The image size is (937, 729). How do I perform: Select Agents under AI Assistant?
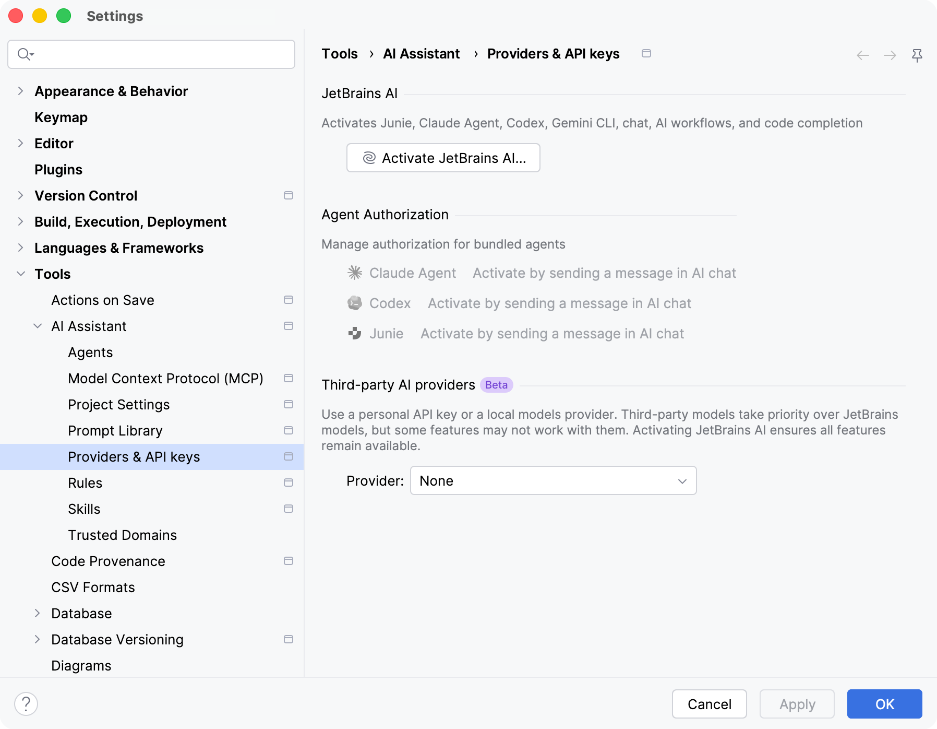[x=90, y=352]
